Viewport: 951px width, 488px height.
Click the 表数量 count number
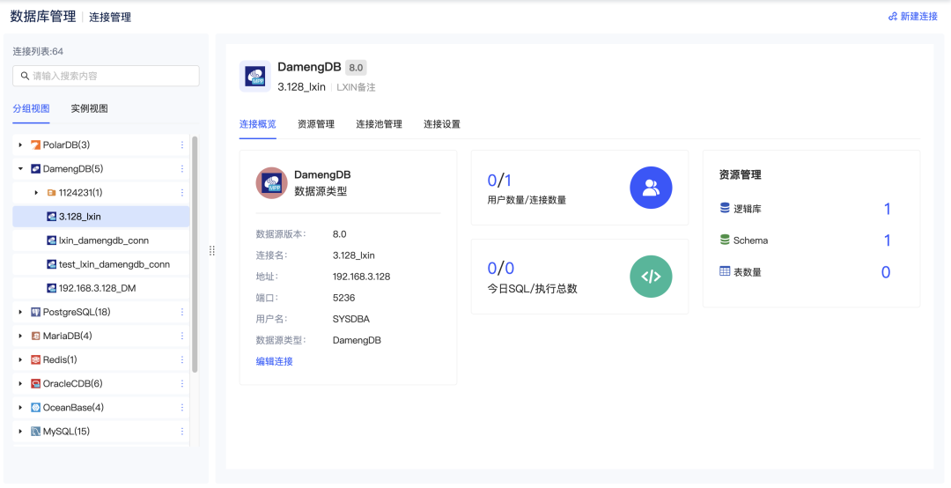(x=886, y=272)
